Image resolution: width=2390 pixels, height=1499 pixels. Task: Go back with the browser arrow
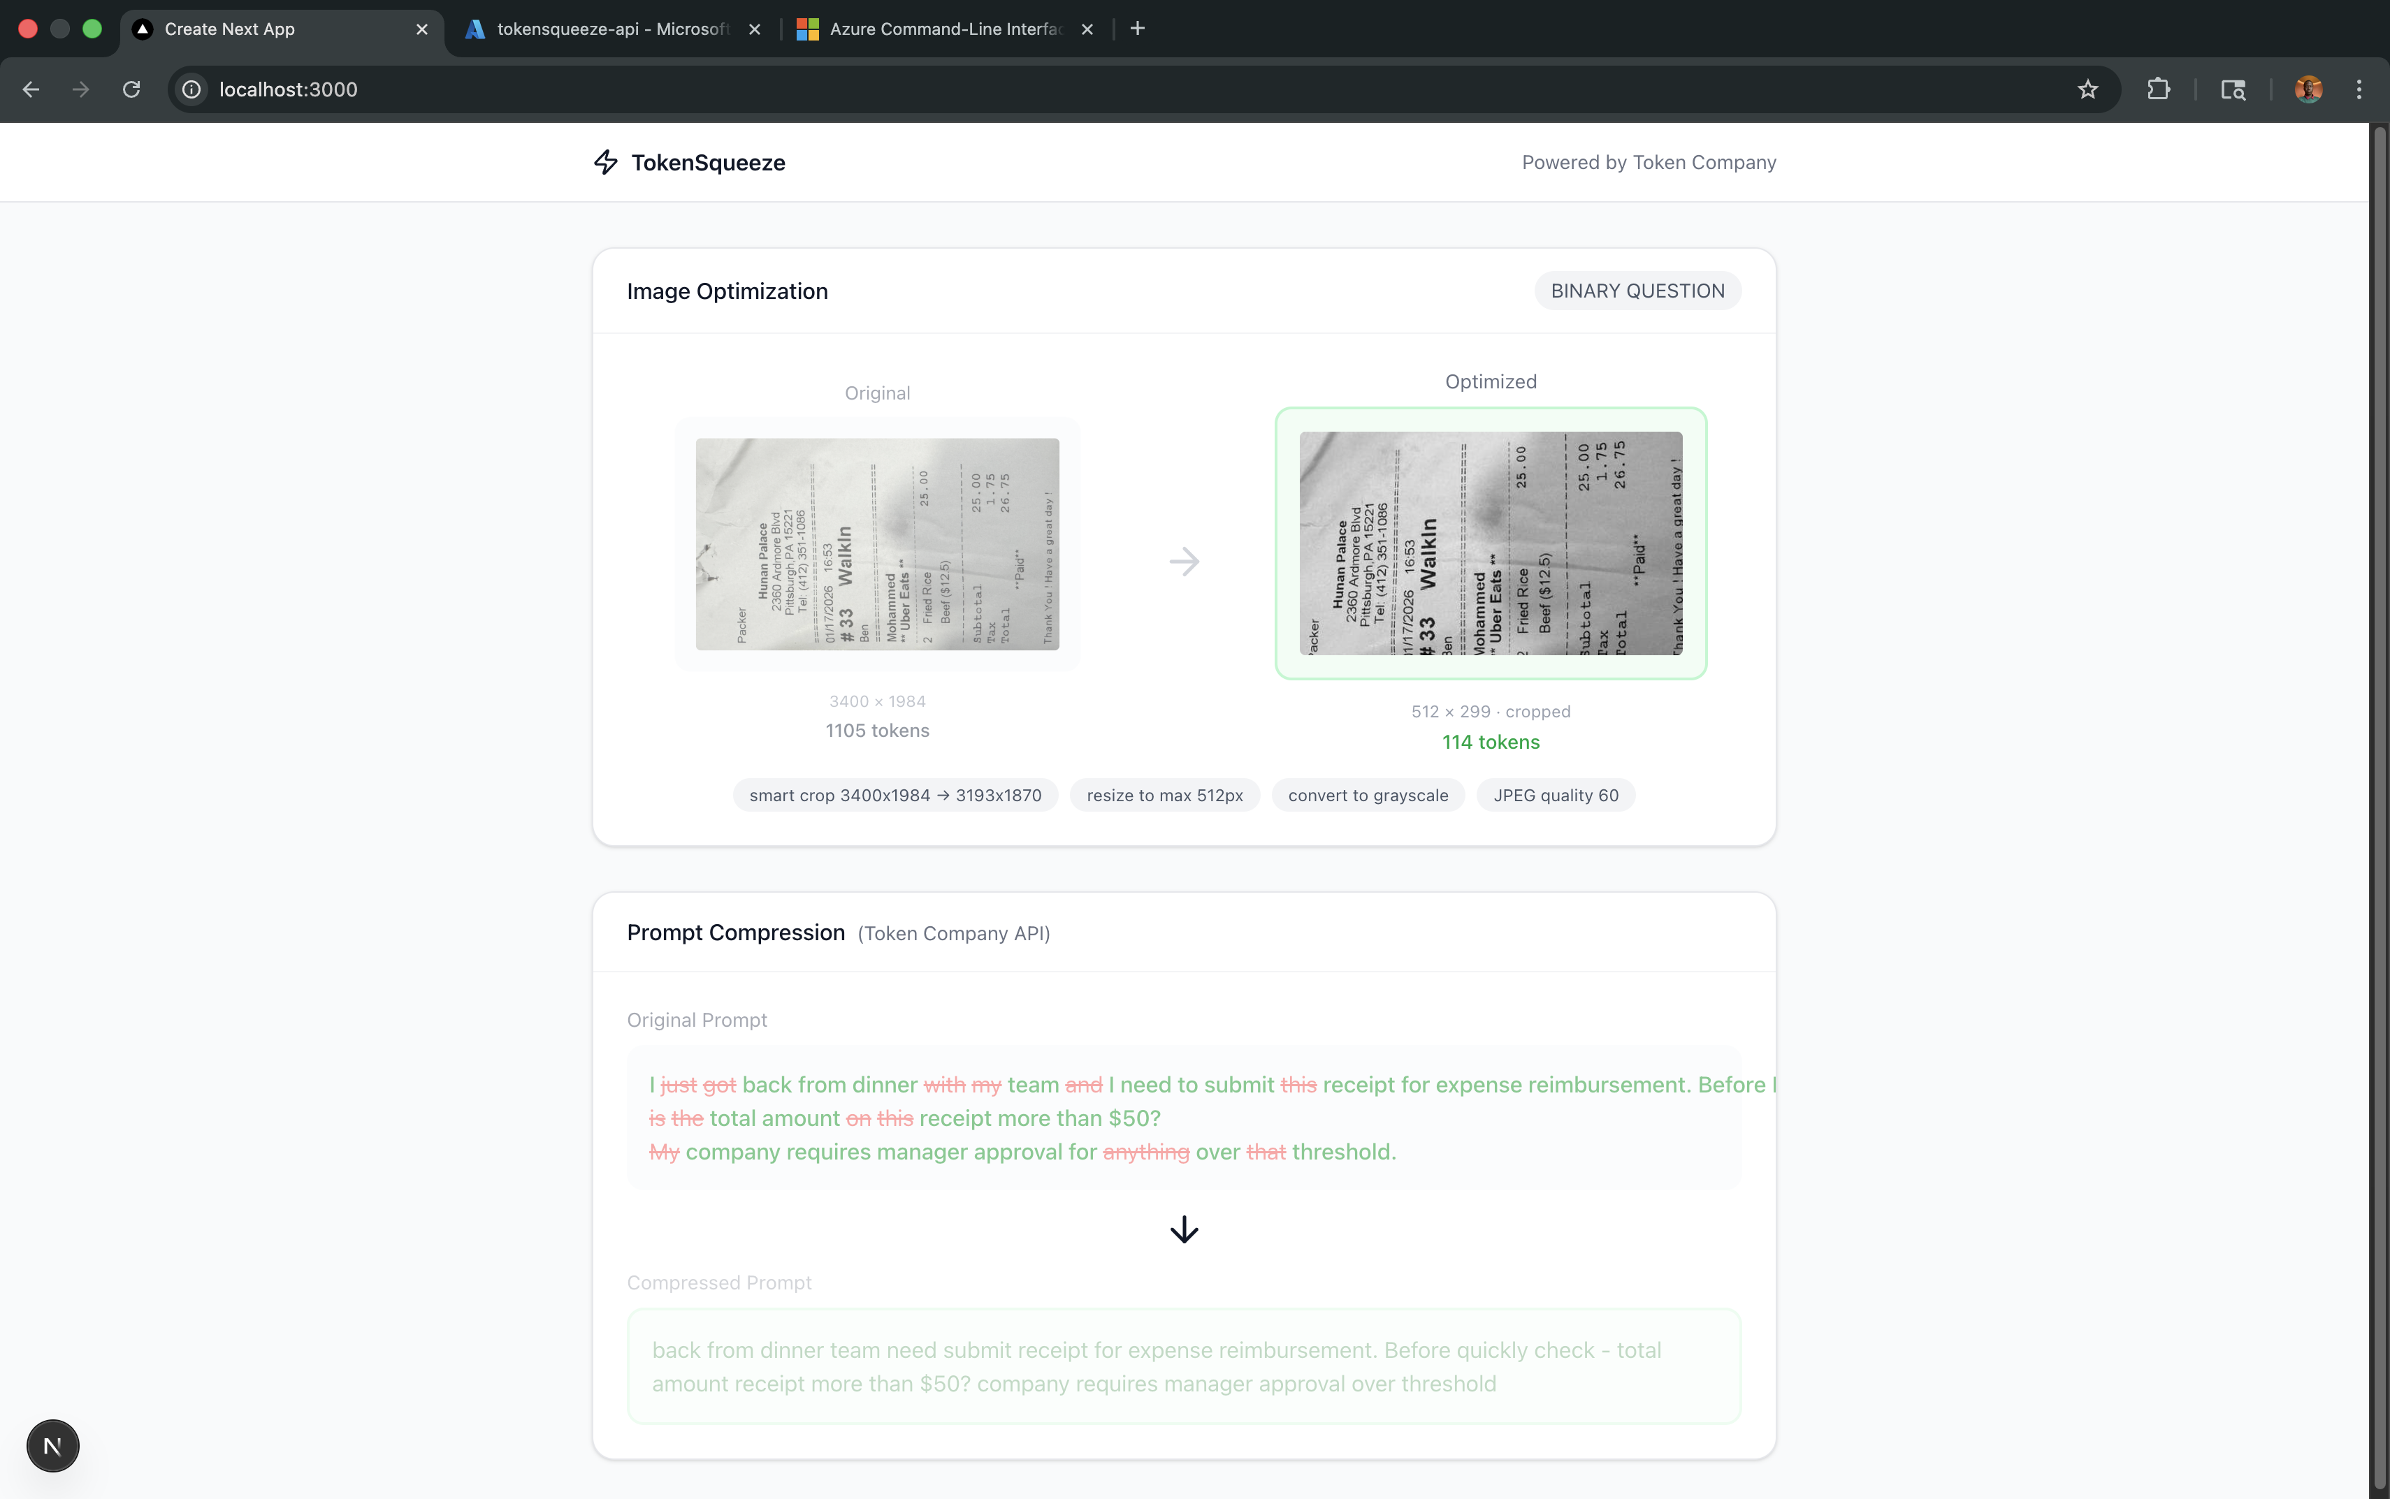coord(31,89)
